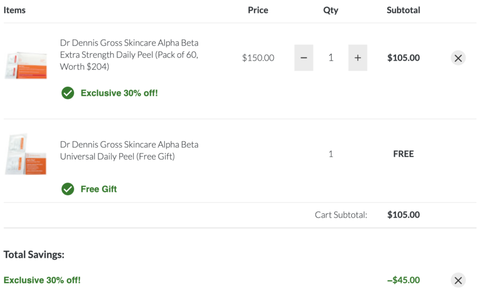Click the Cart Subtotal label
Viewport: 479px width, 297px height.
point(341,215)
